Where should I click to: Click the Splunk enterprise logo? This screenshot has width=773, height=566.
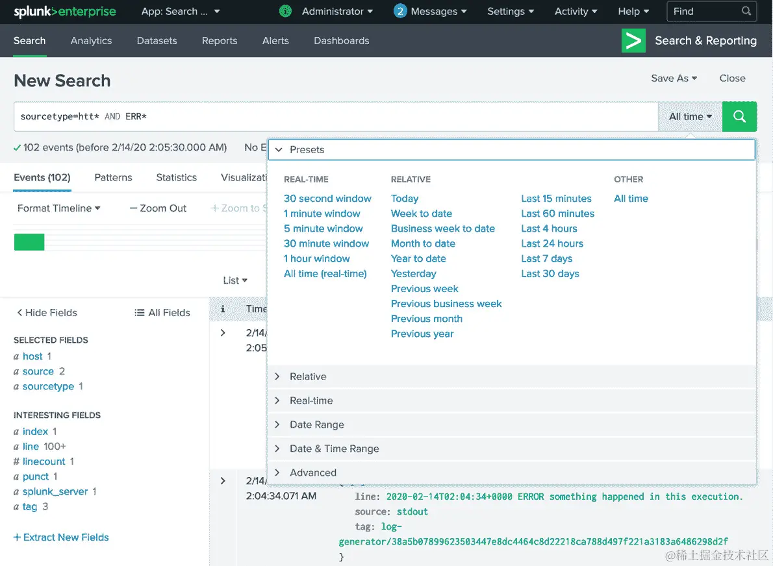pos(64,11)
